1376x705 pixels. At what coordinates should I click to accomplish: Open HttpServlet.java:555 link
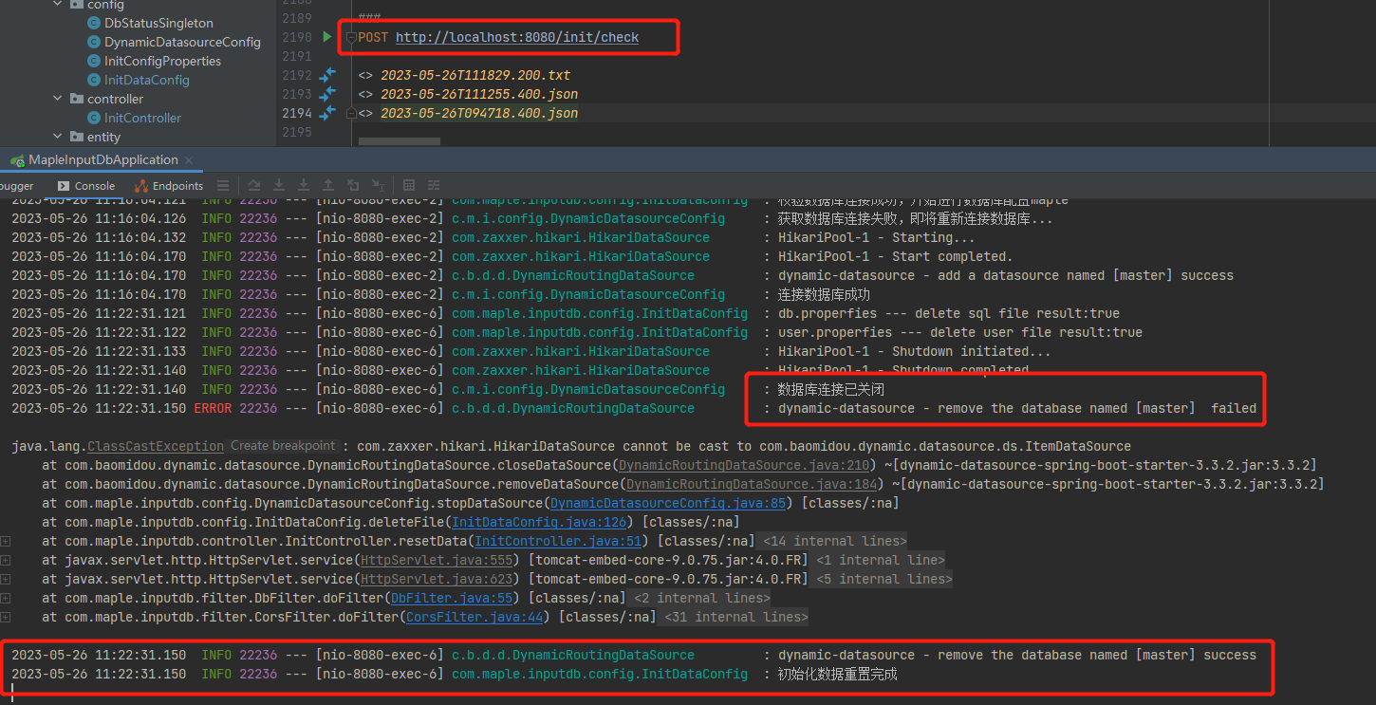436,560
